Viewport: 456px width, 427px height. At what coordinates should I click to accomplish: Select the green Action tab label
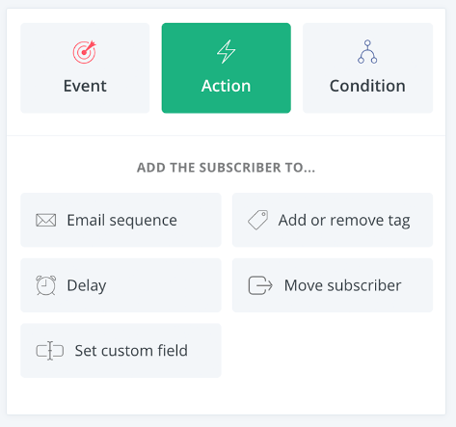226,86
